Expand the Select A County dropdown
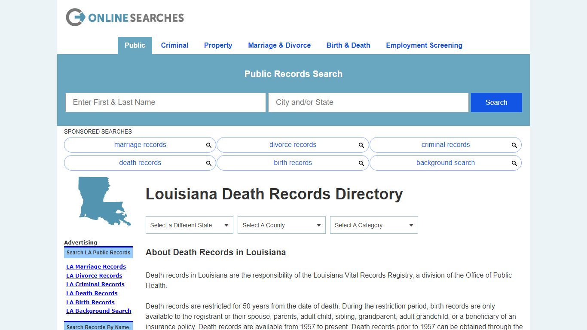 coord(281,225)
